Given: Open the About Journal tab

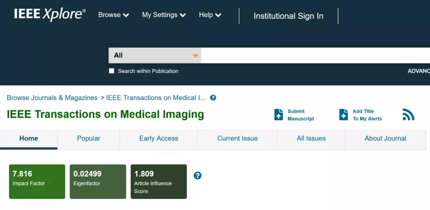Looking at the screenshot, I should point(385,139).
